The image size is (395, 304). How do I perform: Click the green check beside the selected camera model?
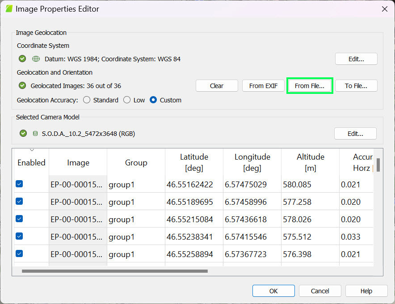pyautogui.click(x=22, y=133)
